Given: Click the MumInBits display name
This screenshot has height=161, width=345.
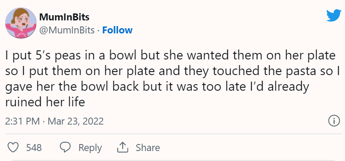Looking at the screenshot, I should pos(64,17).
